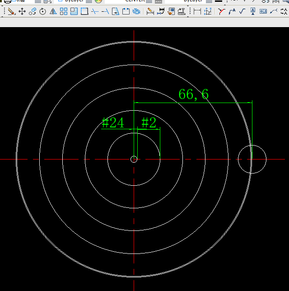Click the red line chamfer symbol icon
Viewport: 289px width, 291px height.
pyautogui.click(x=221, y=11)
